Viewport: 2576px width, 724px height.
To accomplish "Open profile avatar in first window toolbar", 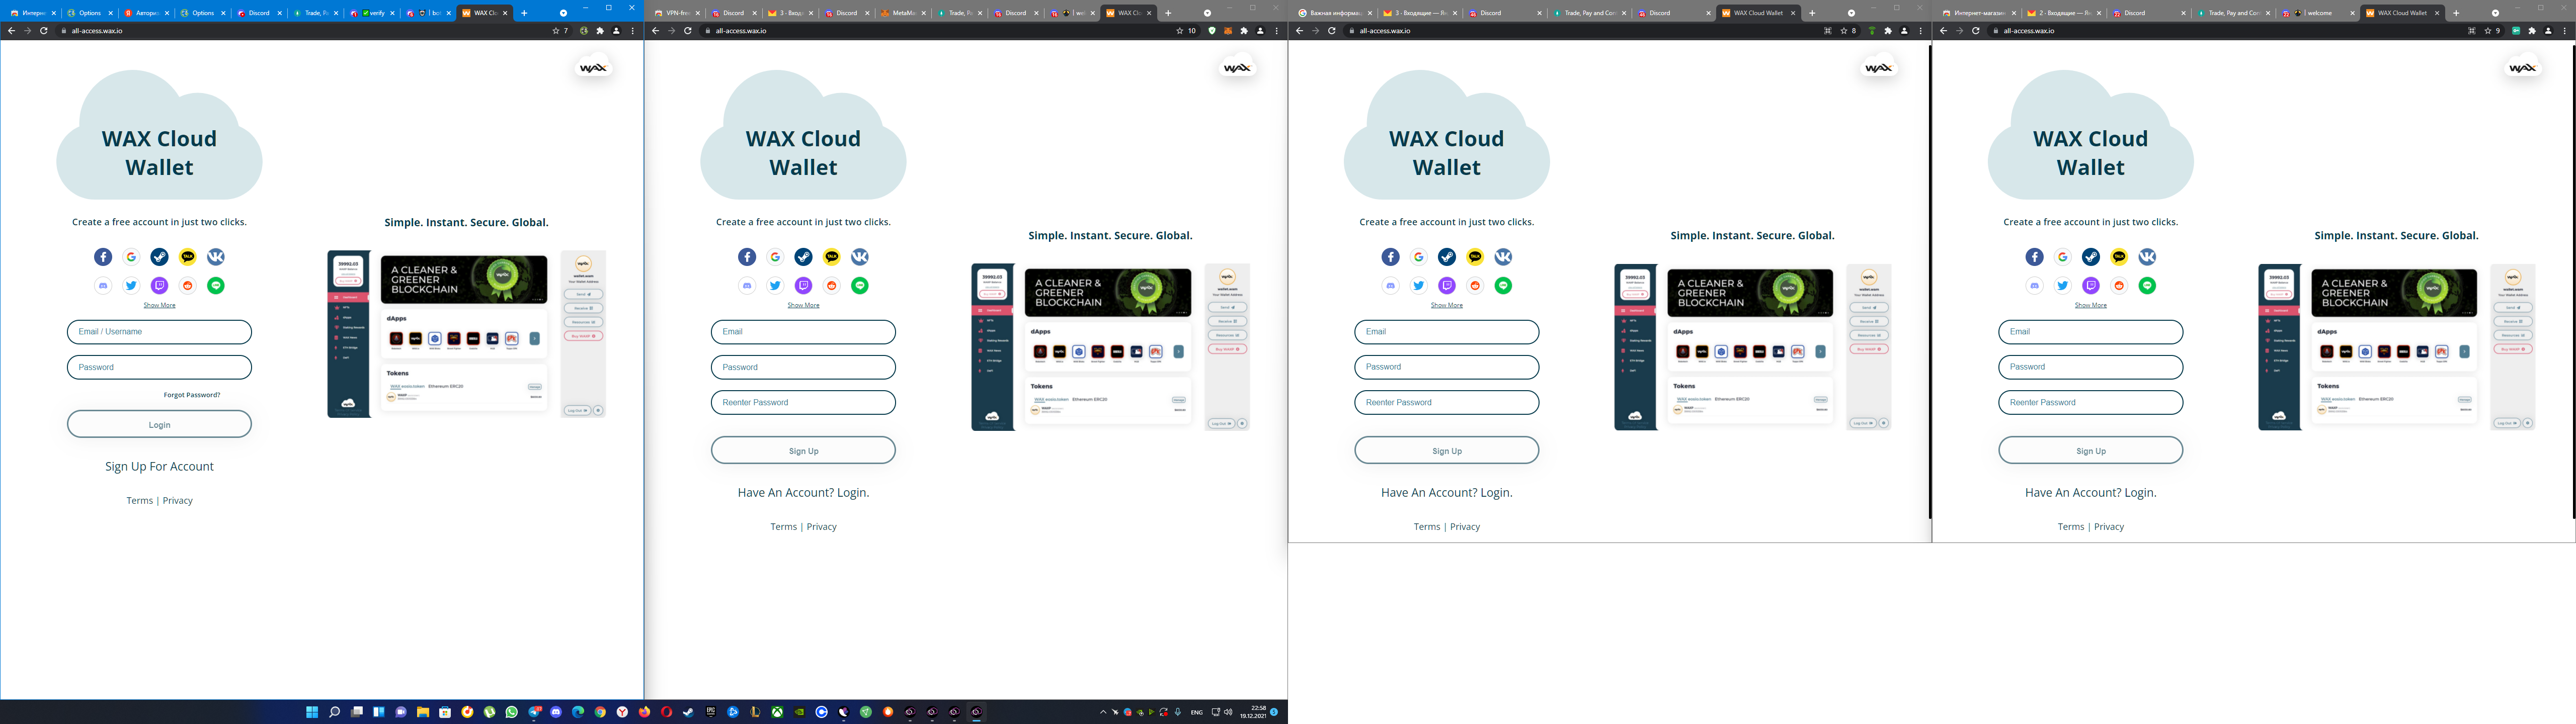I will (x=616, y=31).
